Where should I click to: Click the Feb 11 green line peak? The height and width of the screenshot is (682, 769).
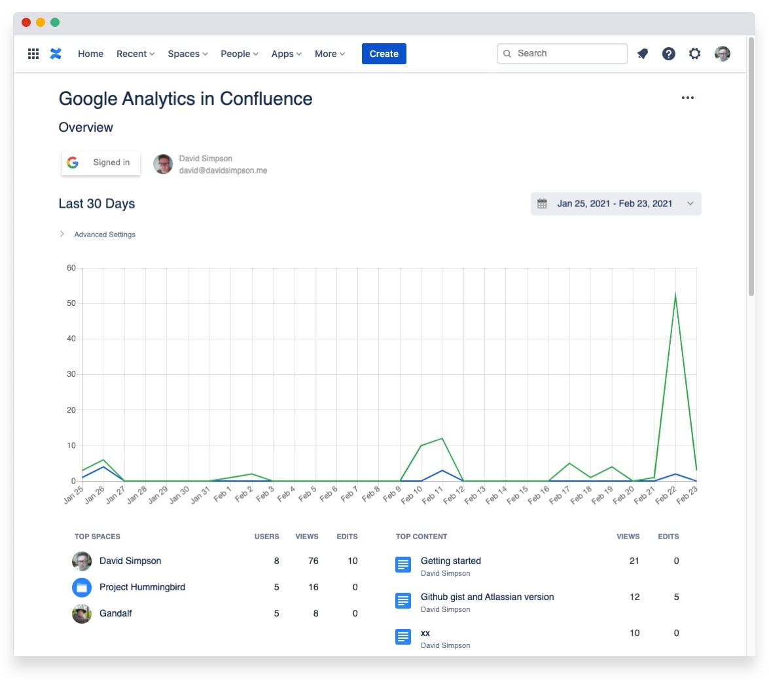[442, 438]
